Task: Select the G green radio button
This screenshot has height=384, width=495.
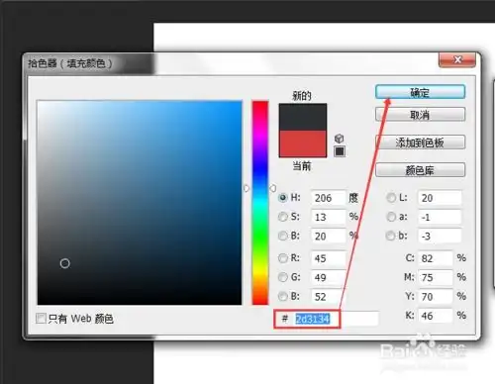Action: (x=283, y=277)
